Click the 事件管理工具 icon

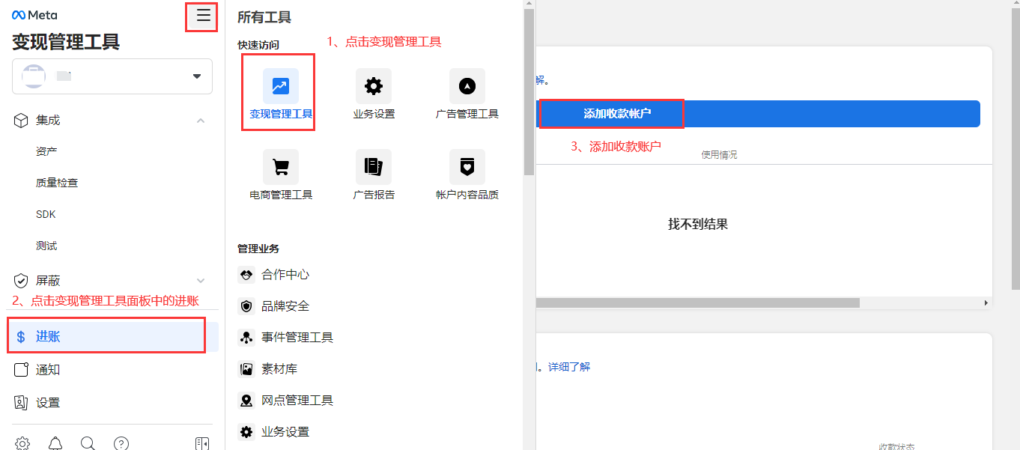(x=246, y=338)
